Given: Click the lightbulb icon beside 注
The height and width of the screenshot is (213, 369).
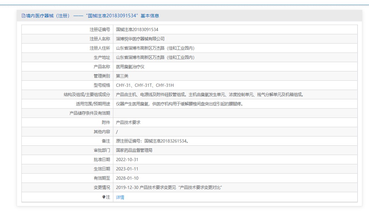Looking at the screenshot, I should (104, 197).
